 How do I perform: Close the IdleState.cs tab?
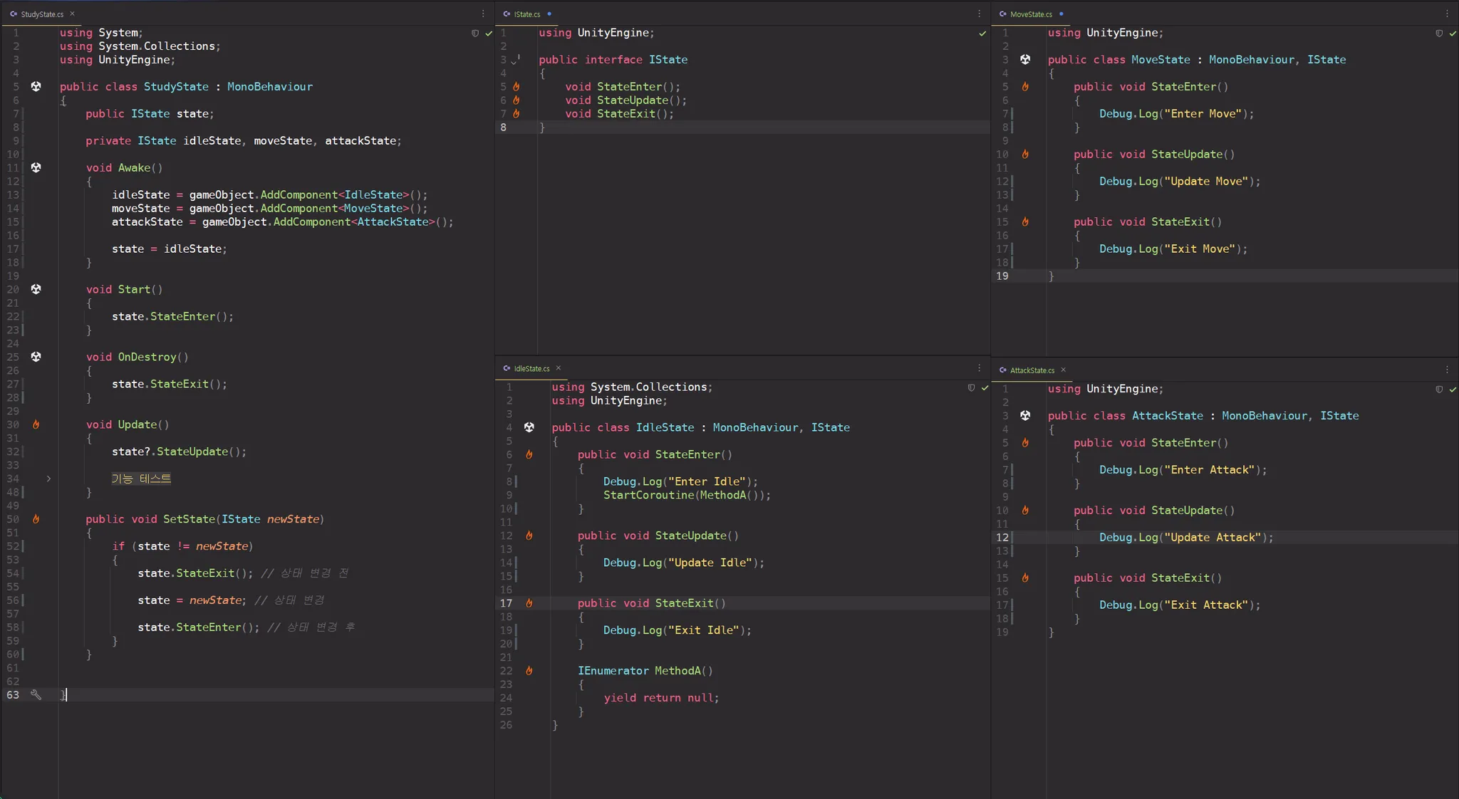click(x=559, y=368)
